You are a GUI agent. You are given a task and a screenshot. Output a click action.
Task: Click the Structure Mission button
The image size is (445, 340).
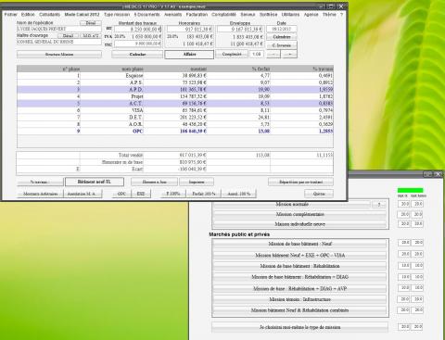click(x=59, y=55)
